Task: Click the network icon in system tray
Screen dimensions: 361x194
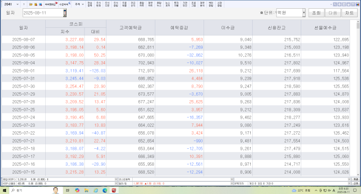Action: point(325,190)
